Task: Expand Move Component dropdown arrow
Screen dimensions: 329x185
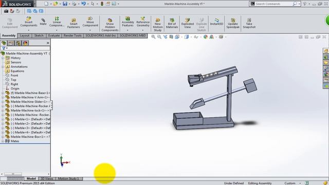Action: pos(90,30)
